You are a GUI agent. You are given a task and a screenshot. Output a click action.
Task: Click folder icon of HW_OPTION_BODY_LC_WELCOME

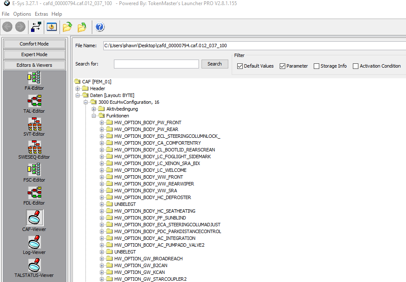[x=110, y=170]
